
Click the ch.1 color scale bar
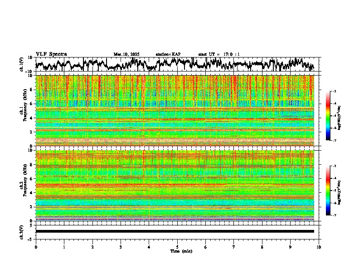[328, 116]
